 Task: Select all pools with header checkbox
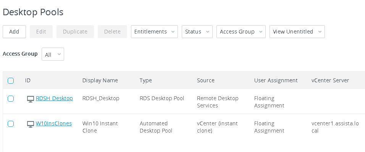[11, 81]
